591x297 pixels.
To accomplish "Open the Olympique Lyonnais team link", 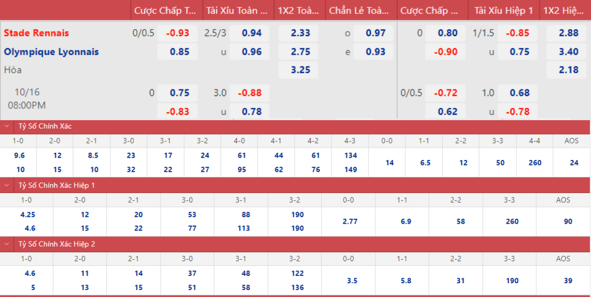I will (51, 52).
